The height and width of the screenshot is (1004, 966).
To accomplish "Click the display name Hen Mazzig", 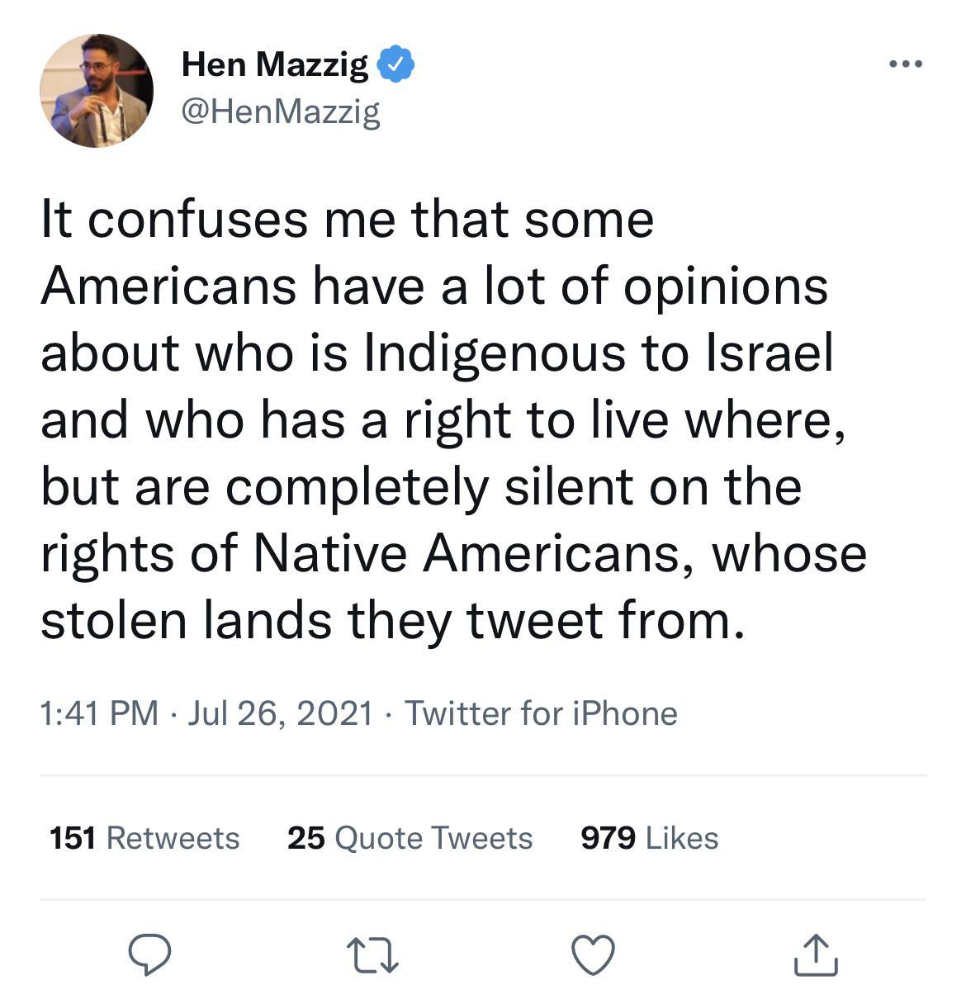I will click(x=274, y=64).
